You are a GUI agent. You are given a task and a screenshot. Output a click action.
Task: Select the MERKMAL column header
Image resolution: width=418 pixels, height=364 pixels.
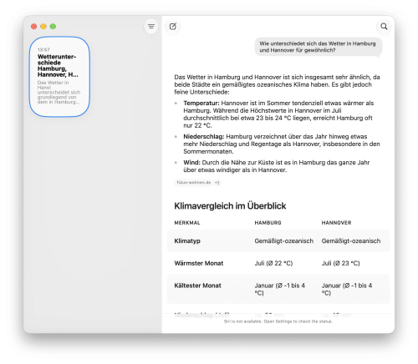pyautogui.click(x=187, y=223)
